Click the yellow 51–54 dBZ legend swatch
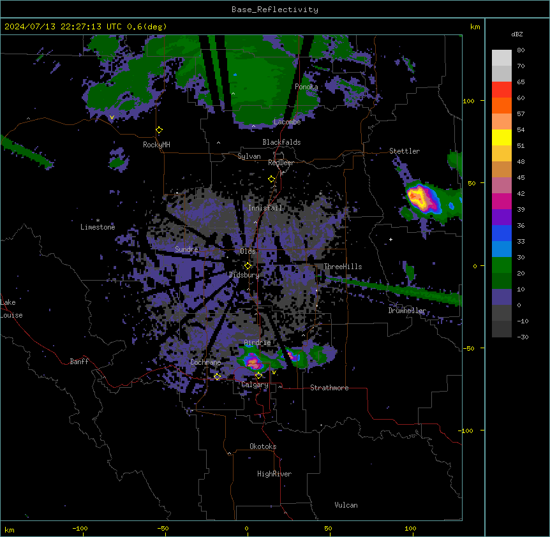The image size is (550, 537). (502, 138)
